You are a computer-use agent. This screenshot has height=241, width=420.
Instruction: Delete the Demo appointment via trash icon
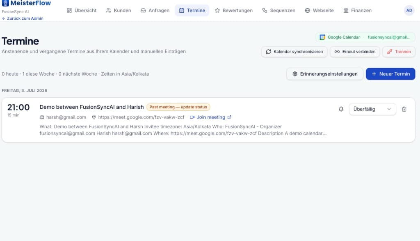(404, 109)
